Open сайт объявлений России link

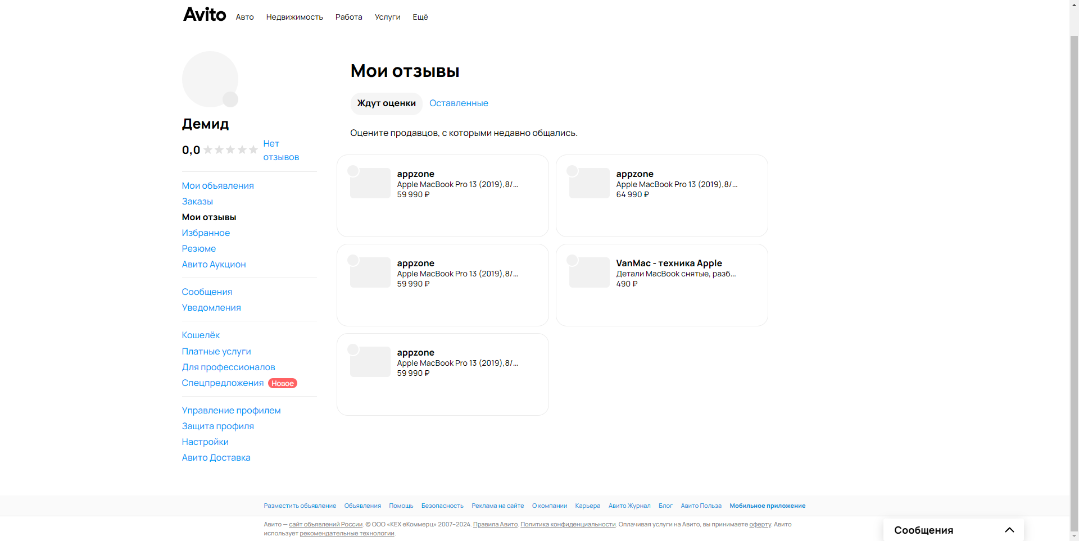(326, 525)
